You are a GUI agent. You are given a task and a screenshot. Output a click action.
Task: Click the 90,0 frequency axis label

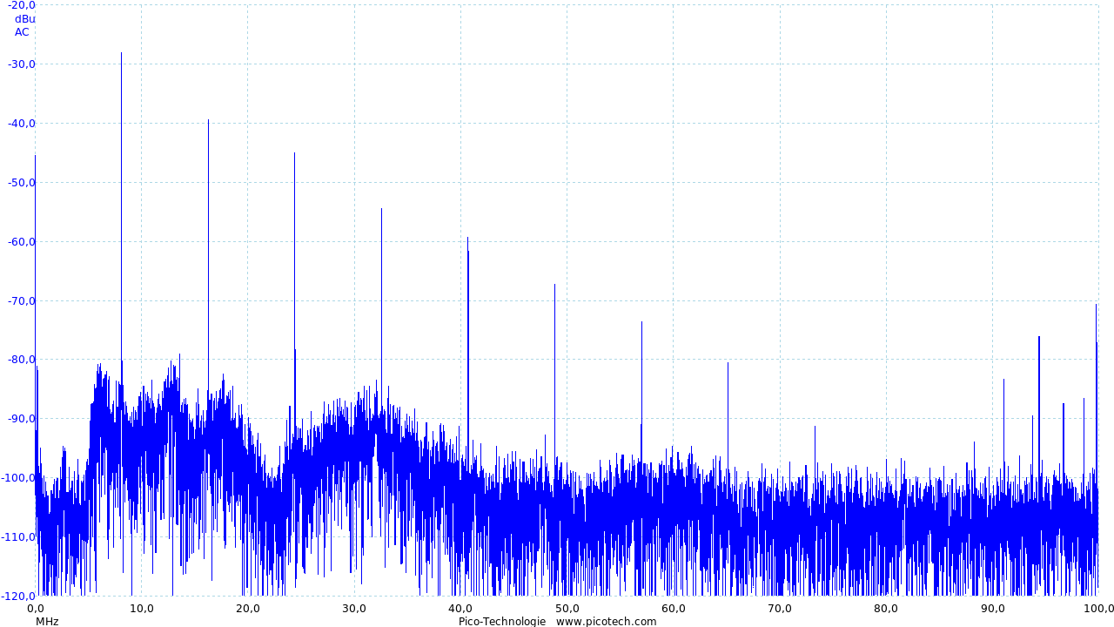click(x=992, y=608)
